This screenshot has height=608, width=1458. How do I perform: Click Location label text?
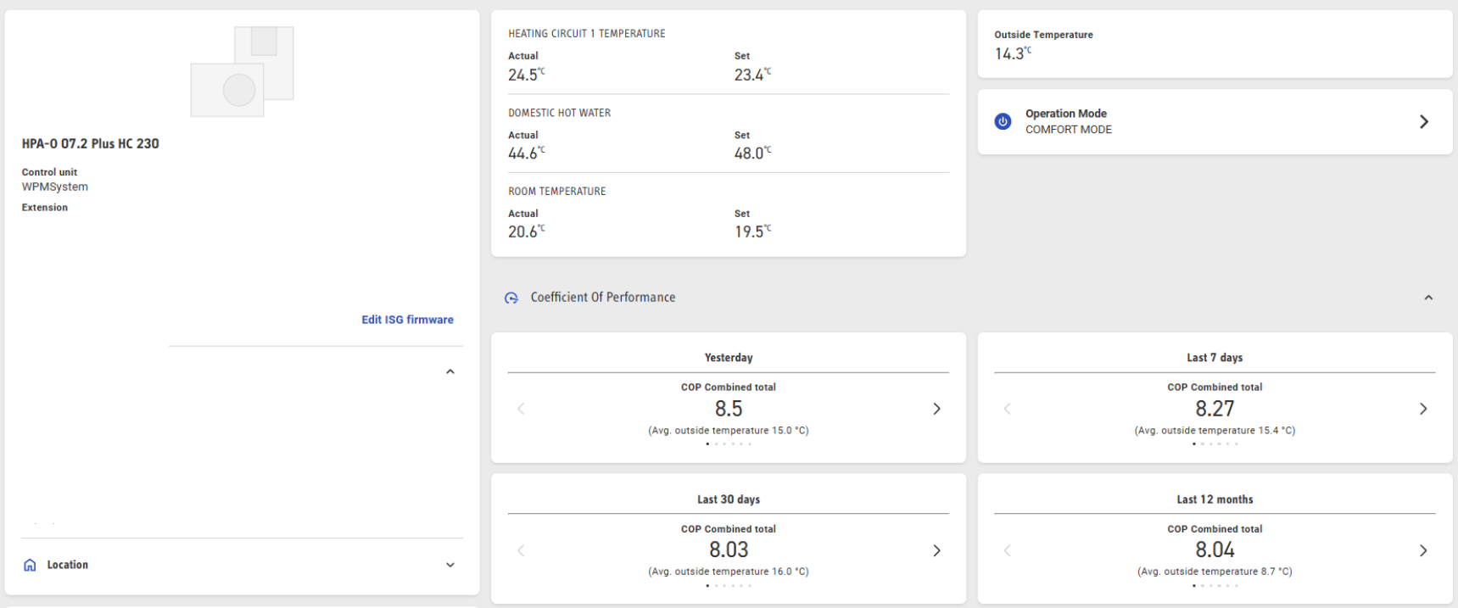(x=68, y=565)
